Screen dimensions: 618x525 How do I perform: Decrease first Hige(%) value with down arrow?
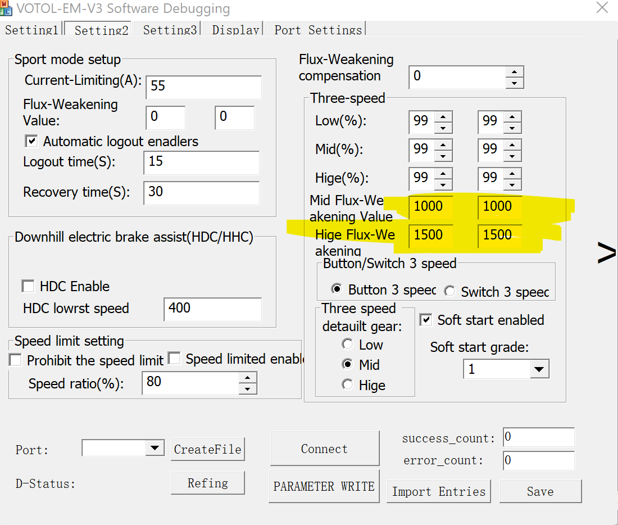click(443, 185)
